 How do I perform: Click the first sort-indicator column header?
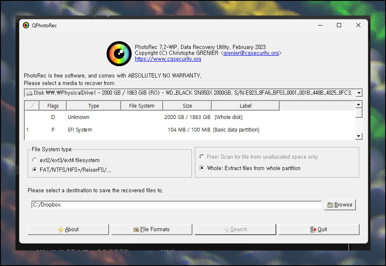click(x=32, y=106)
